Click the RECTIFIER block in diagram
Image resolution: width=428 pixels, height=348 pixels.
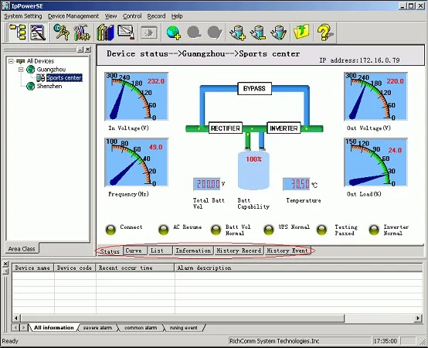point(226,128)
